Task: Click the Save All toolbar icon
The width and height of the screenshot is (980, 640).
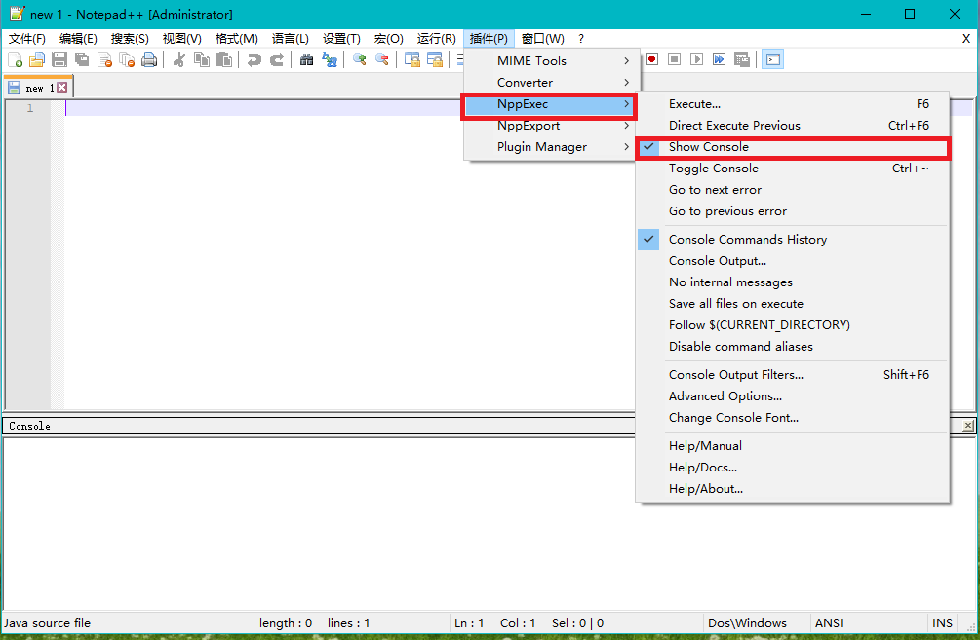Action: click(82, 60)
